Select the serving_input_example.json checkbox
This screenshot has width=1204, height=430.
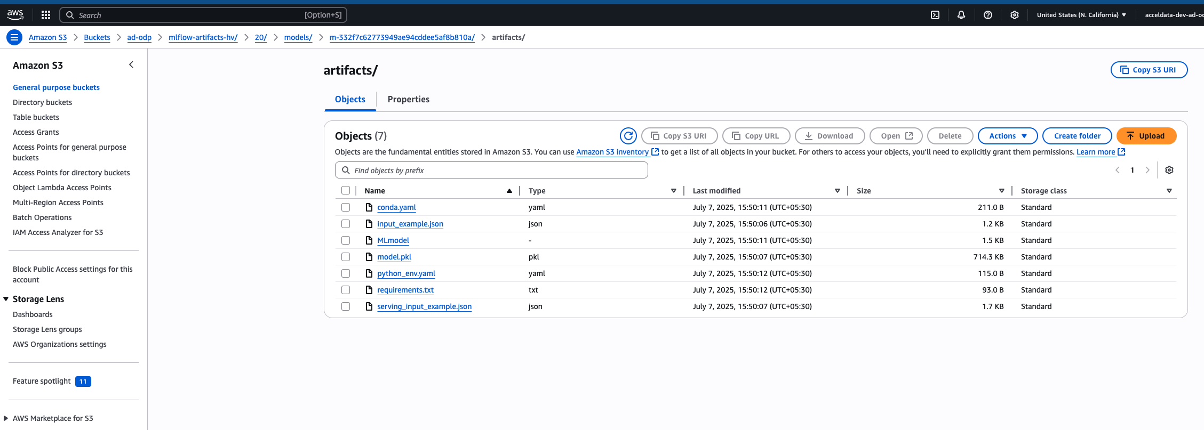pos(346,306)
